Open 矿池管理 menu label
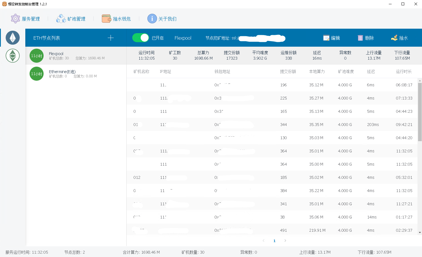Viewport: 422px width, 257px height. point(77,19)
